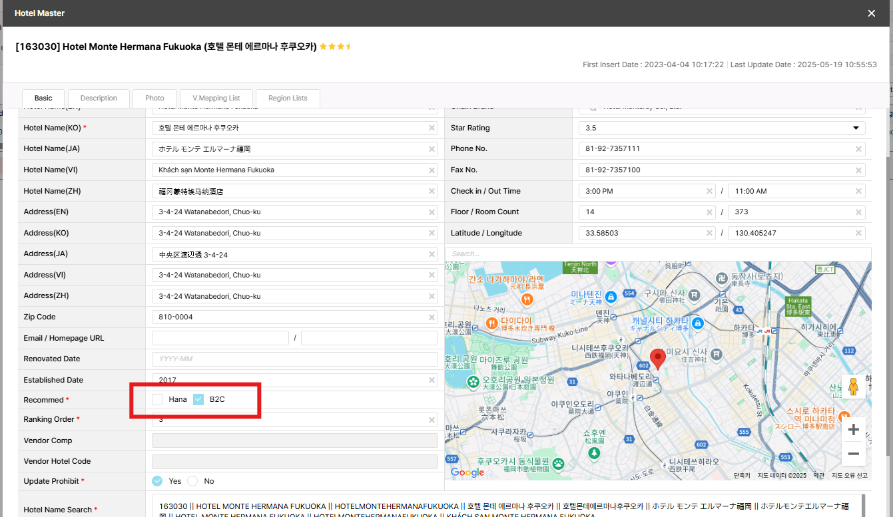Zoom out on the map
The height and width of the screenshot is (517, 893).
pyautogui.click(x=853, y=454)
